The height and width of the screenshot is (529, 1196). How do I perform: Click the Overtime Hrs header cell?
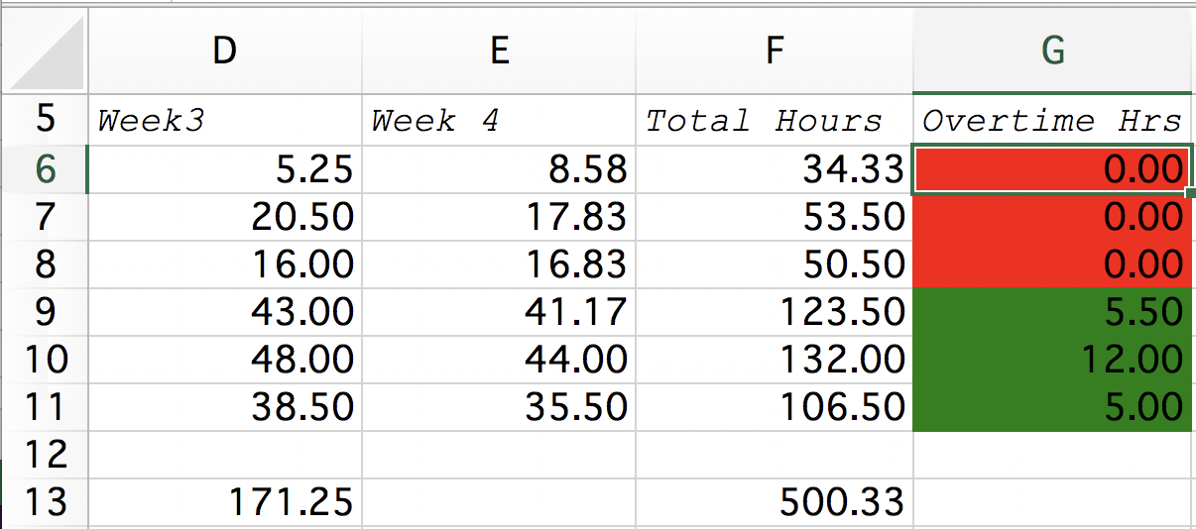(x=1052, y=120)
